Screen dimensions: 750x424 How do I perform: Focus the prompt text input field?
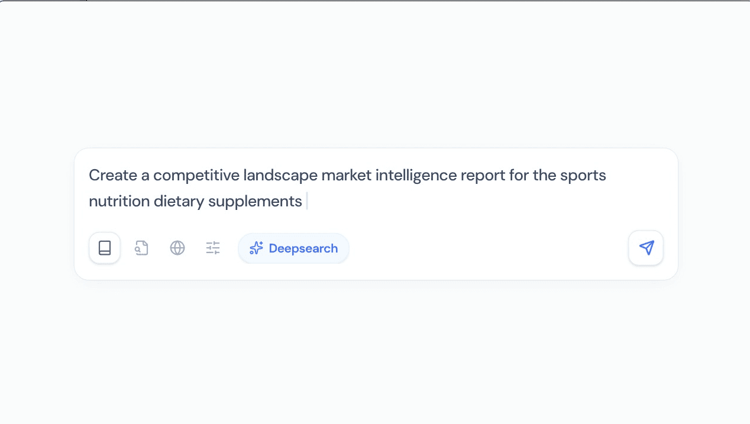point(473,201)
